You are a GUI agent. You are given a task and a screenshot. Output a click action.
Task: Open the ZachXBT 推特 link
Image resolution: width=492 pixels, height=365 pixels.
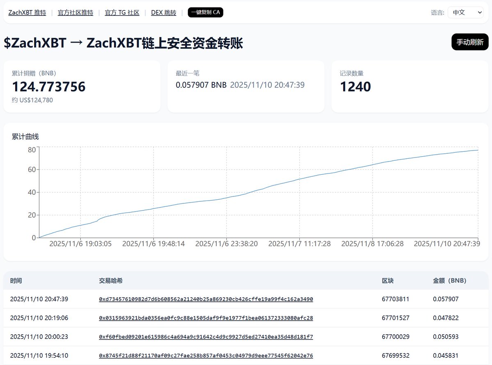coord(27,13)
